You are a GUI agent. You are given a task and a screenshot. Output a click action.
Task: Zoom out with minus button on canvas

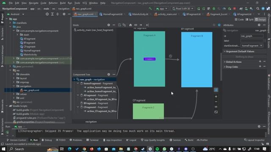point(216,102)
